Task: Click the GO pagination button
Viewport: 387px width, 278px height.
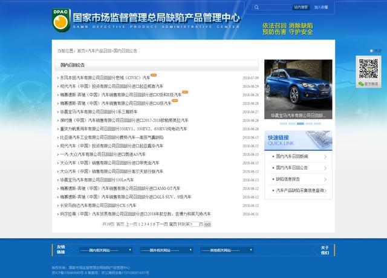Action: [x=207, y=224]
